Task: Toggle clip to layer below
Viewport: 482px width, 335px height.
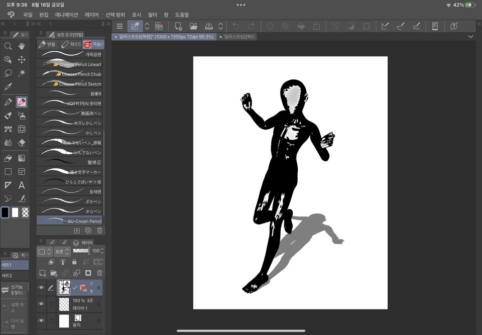Action: pyautogui.click(x=52, y=262)
